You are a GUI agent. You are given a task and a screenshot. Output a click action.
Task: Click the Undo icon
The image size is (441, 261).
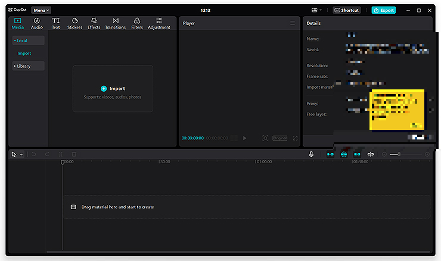[x=34, y=154]
